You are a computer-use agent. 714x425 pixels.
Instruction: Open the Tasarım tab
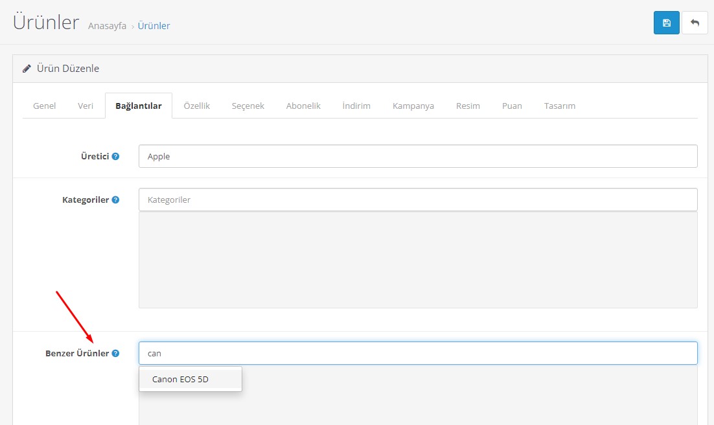point(560,106)
